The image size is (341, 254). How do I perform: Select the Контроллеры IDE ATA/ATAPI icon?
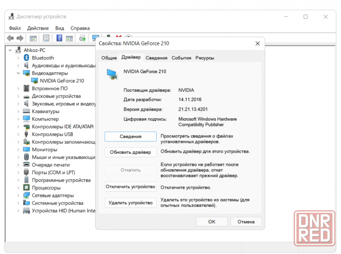[26, 127]
